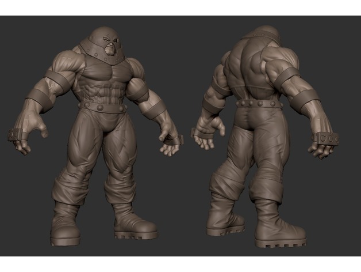Click the rear-view figure's thigh on the right side

click(x=270, y=150)
